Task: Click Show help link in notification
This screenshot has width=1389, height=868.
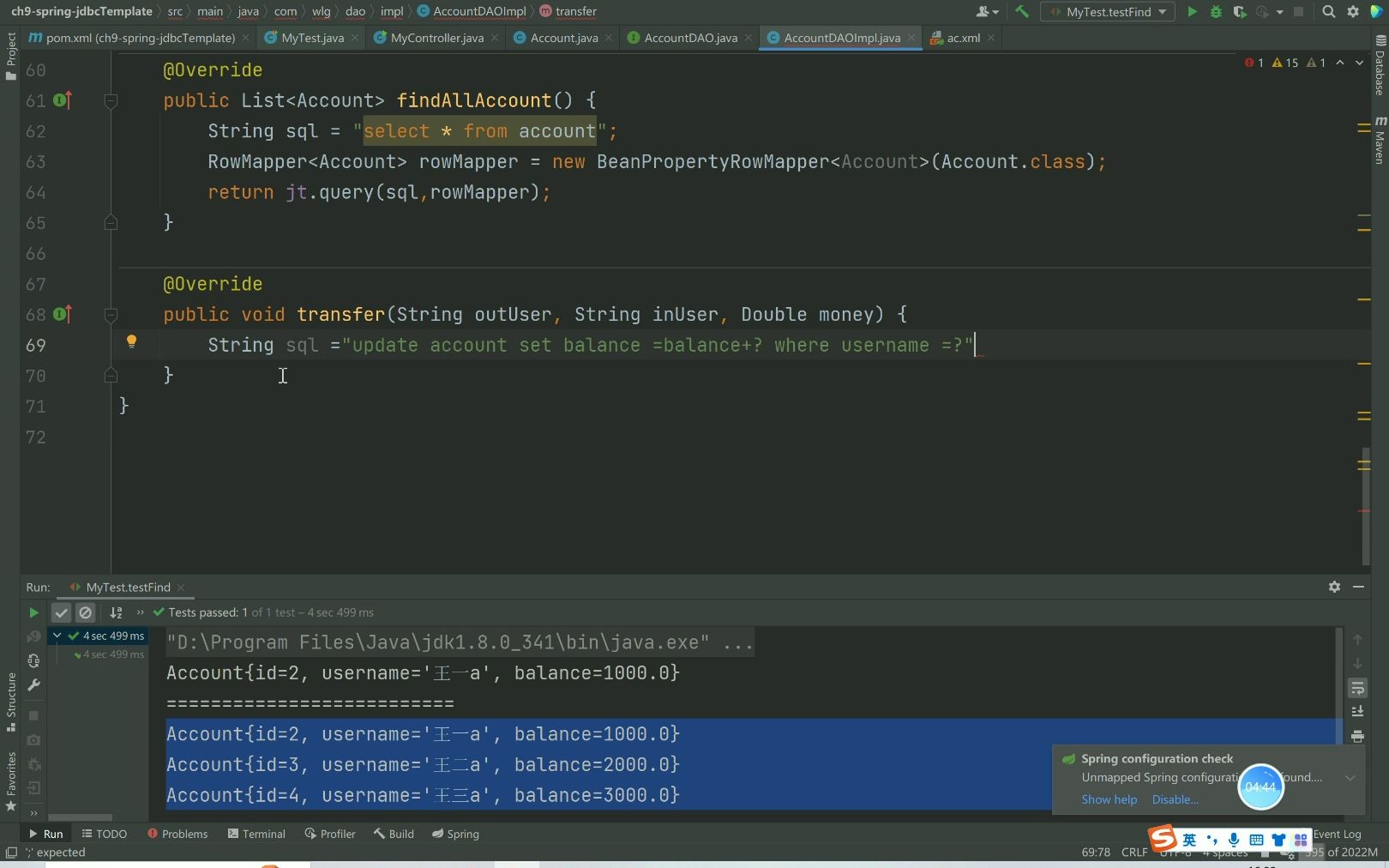Action: click(1109, 799)
